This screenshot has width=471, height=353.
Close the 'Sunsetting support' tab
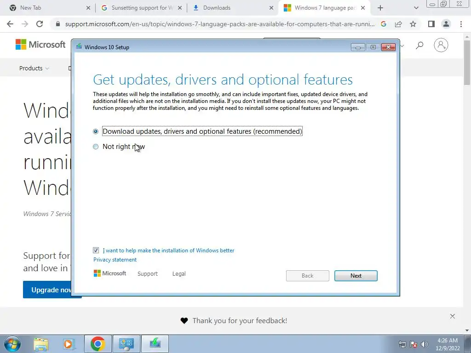pyautogui.click(x=180, y=8)
